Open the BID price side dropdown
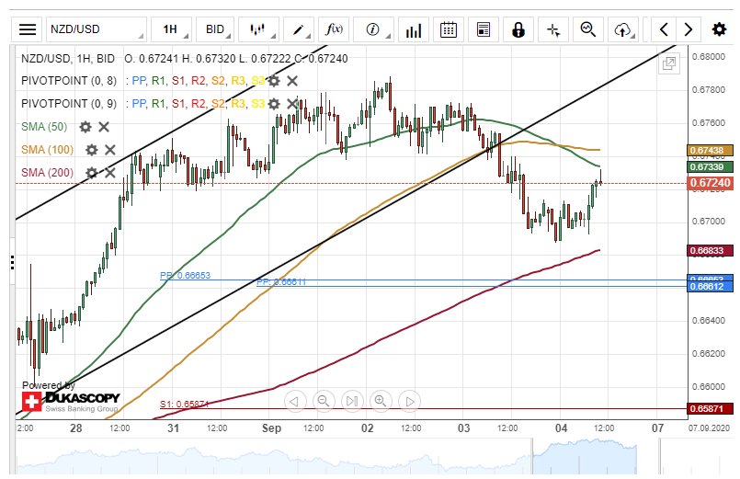740x479 pixels. (220, 29)
